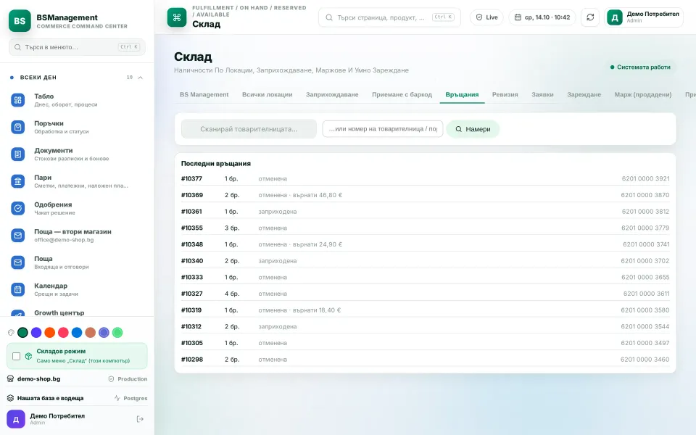Click the green Д avatar in top bar
Image resolution: width=696 pixels, height=435 pixels.
(x=615, y=17)
